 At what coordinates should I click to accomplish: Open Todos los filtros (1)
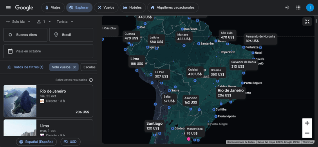tap(25, 67)
